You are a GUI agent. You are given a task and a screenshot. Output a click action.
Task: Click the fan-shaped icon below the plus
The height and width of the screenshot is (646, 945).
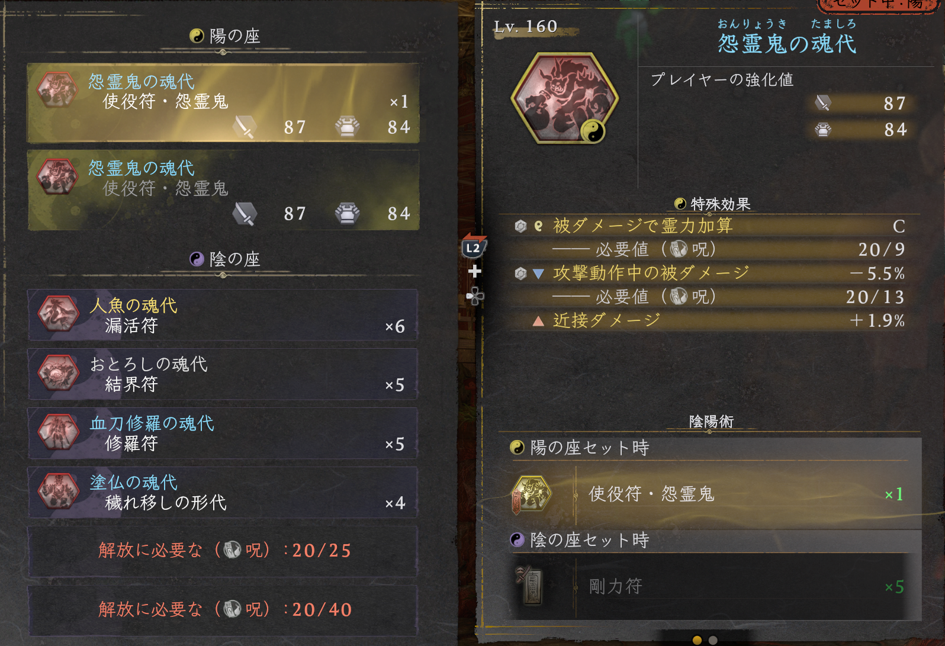point(475,295)
